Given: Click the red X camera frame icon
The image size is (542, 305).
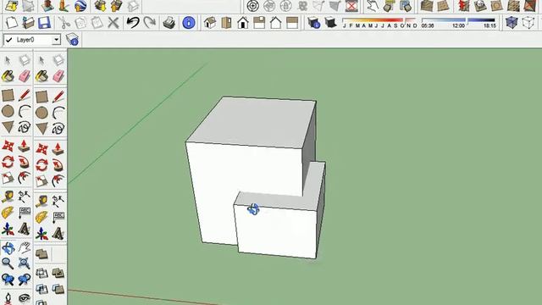Looking at the screenshot, I should (351, 6).
